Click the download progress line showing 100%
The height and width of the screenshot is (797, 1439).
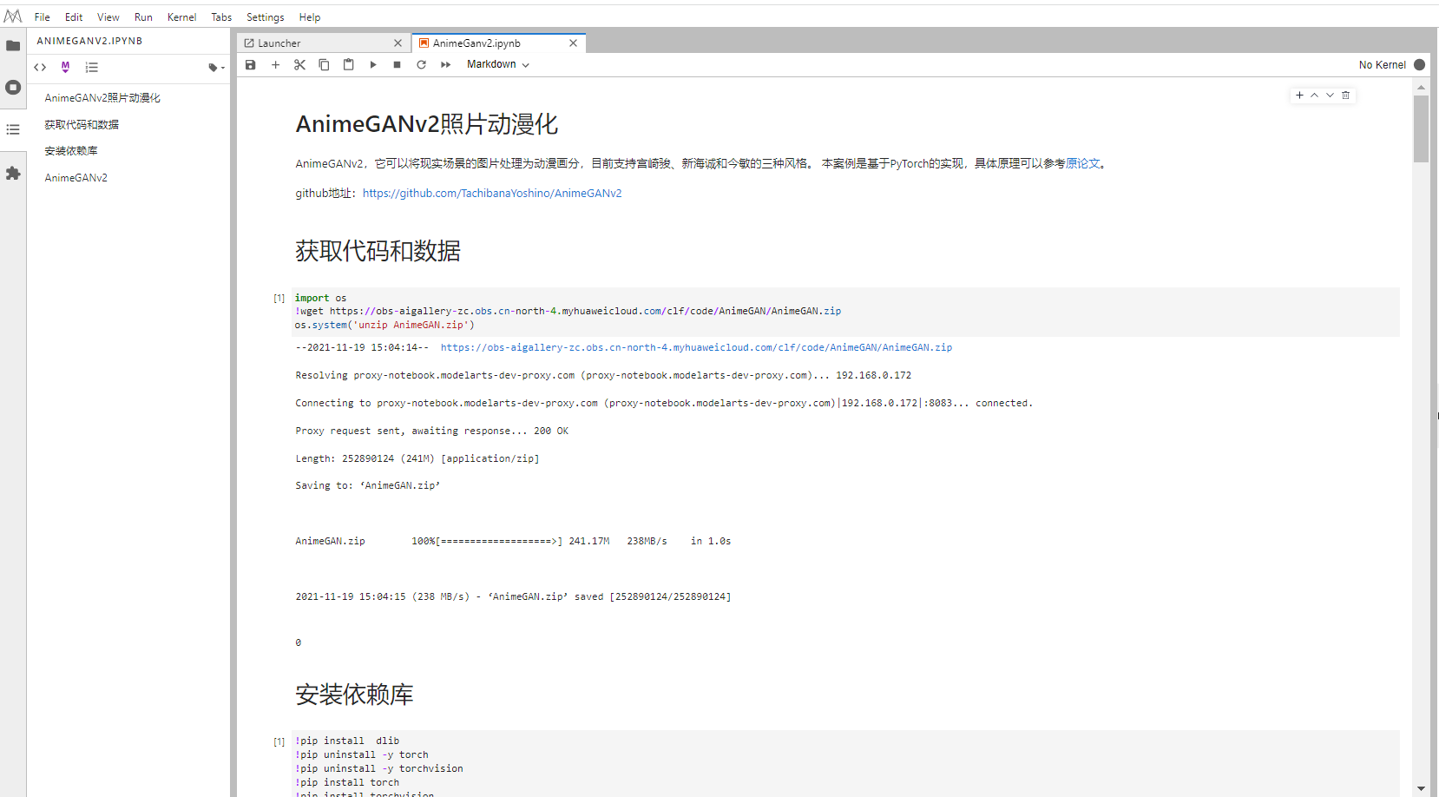[x=513, y=541]
